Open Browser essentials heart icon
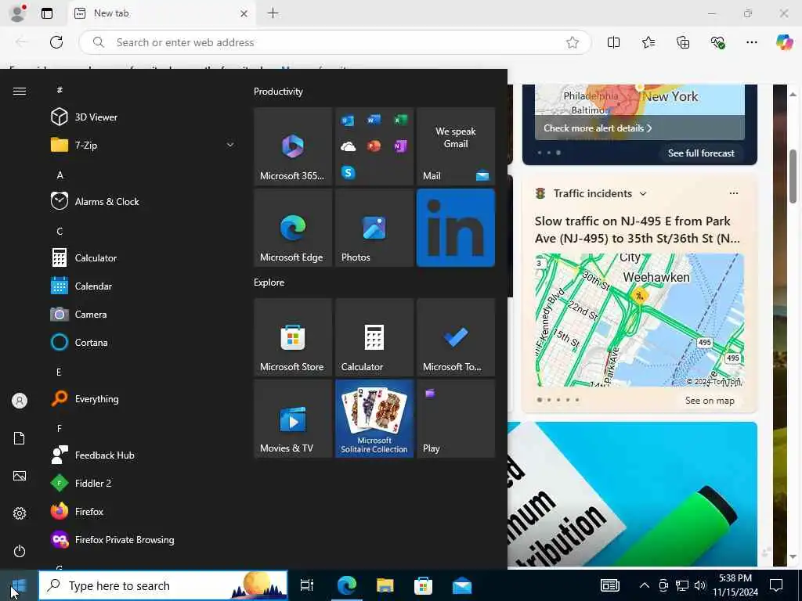This screenshot has height=601, width=802. (x=717, y=42)
